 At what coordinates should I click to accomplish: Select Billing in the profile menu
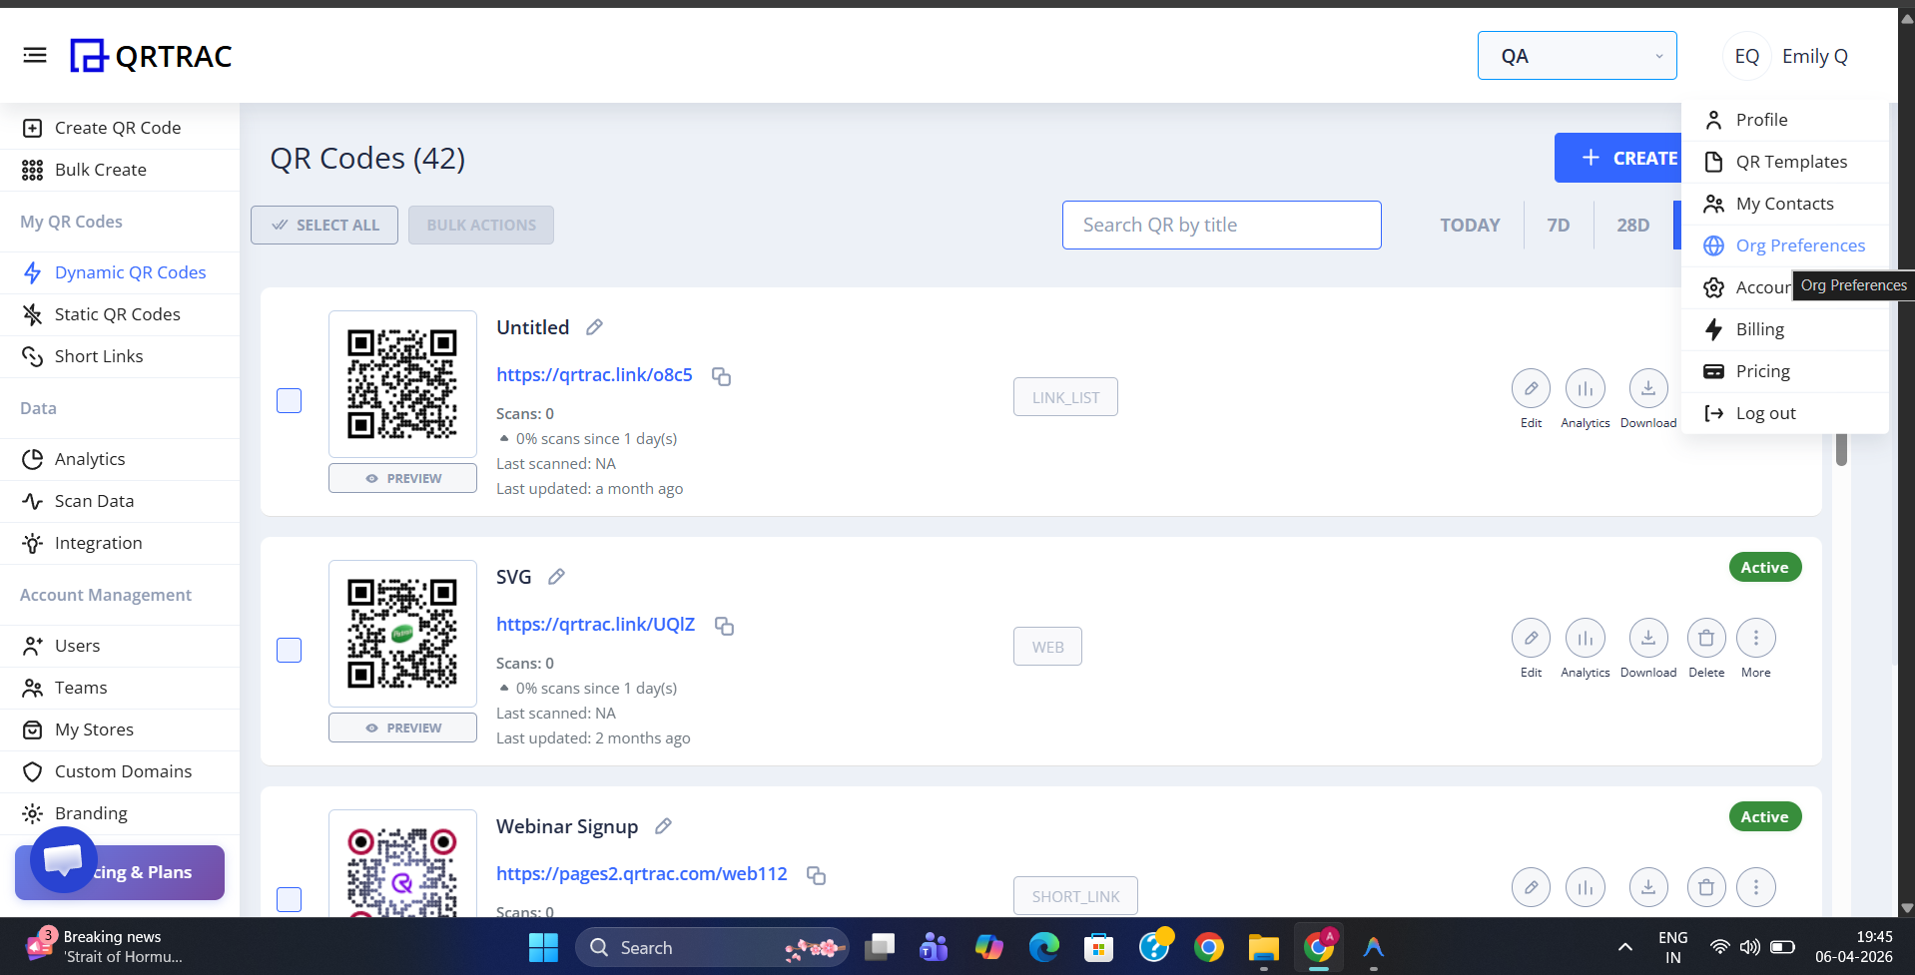(x=1760, y=328)
